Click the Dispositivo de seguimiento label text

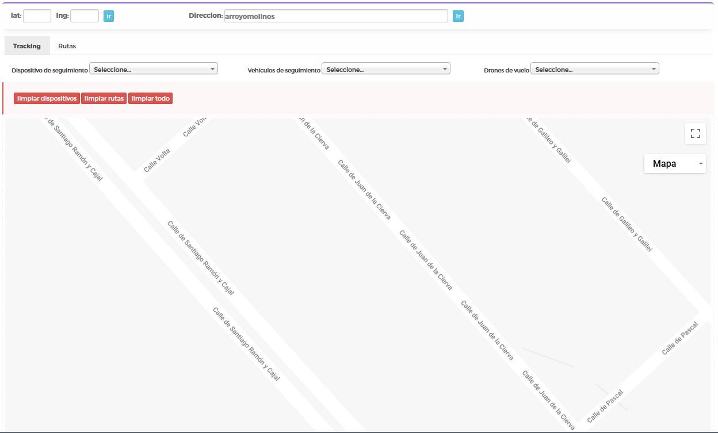50,70
